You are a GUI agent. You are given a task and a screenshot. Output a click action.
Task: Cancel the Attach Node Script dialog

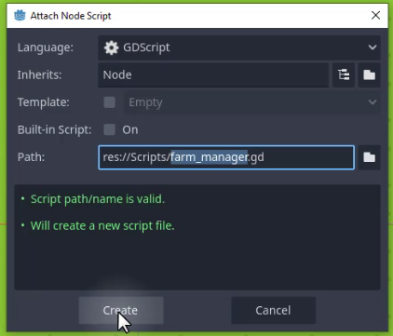tap(273, 310)
